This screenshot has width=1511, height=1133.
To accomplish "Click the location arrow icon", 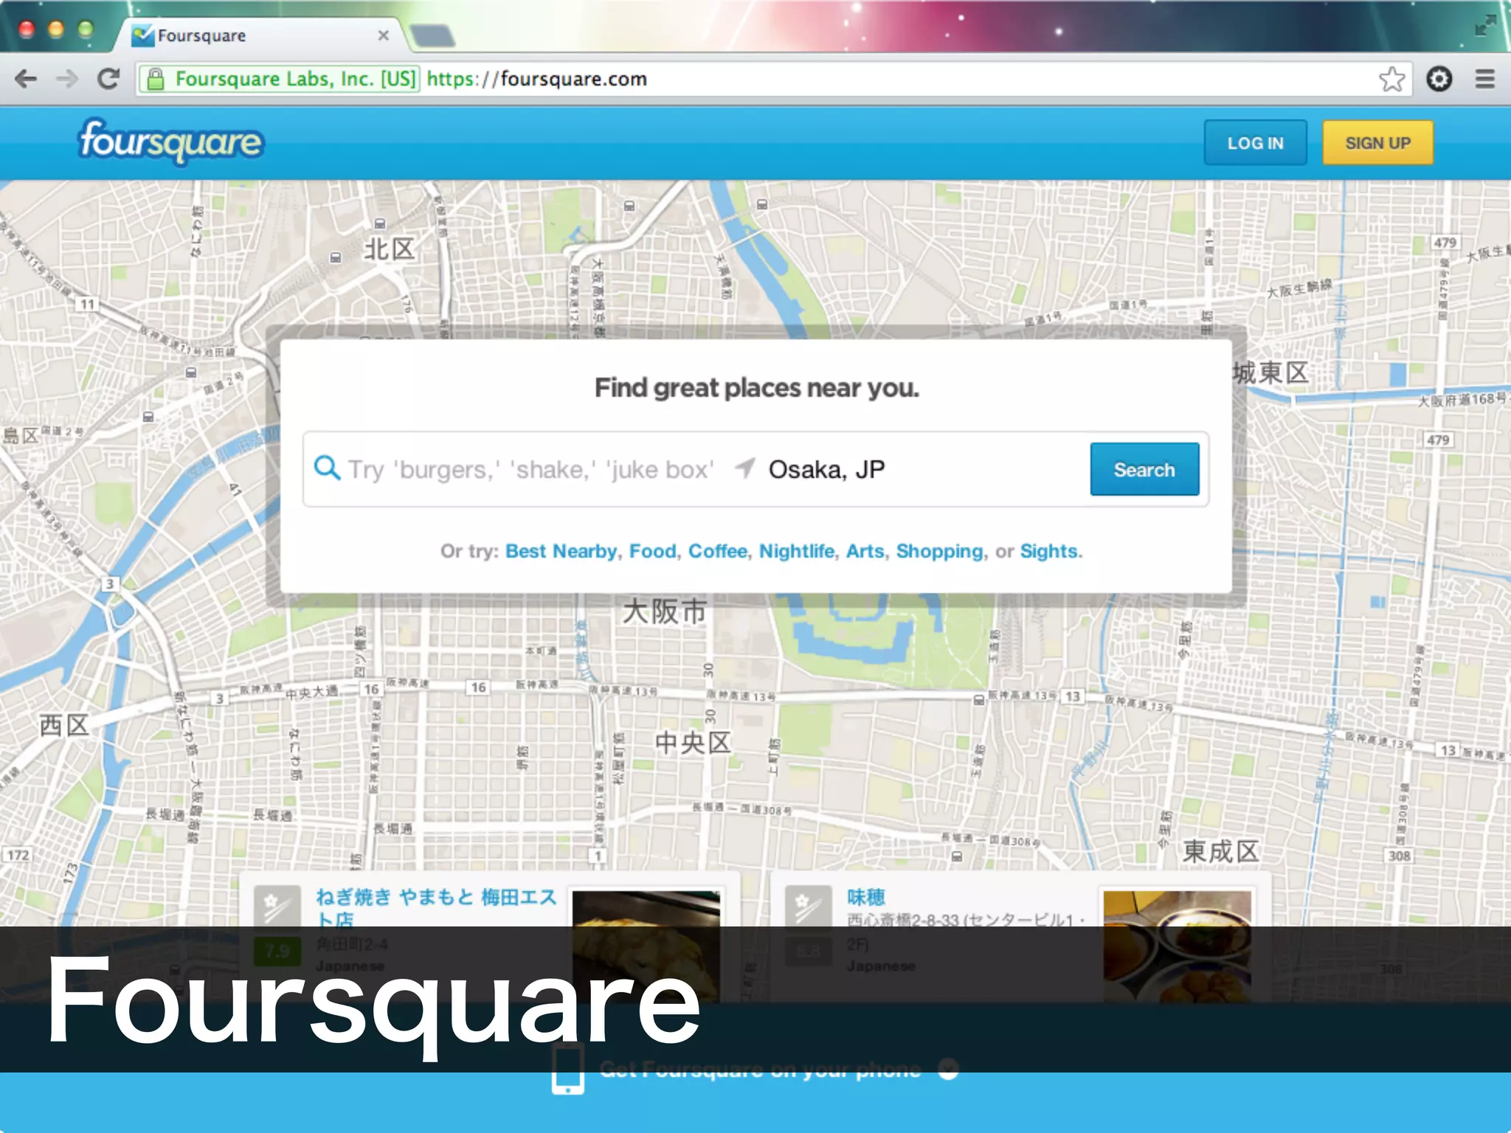I will pyautogui.click(x=745, y=468).
